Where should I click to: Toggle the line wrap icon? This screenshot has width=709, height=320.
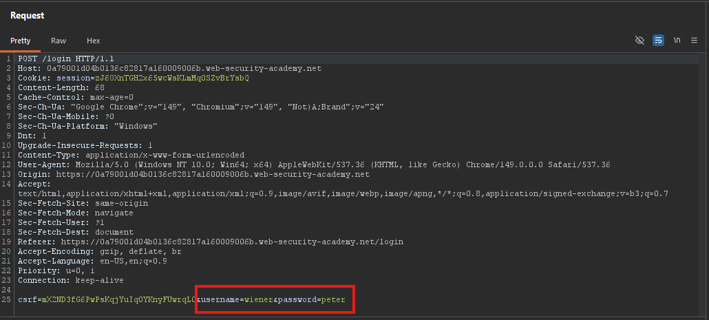(658, 40)
